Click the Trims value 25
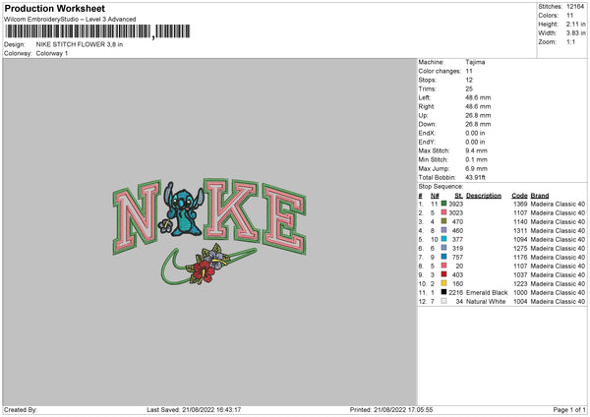This screenshot has height=417, width=590. coord(469,89)
